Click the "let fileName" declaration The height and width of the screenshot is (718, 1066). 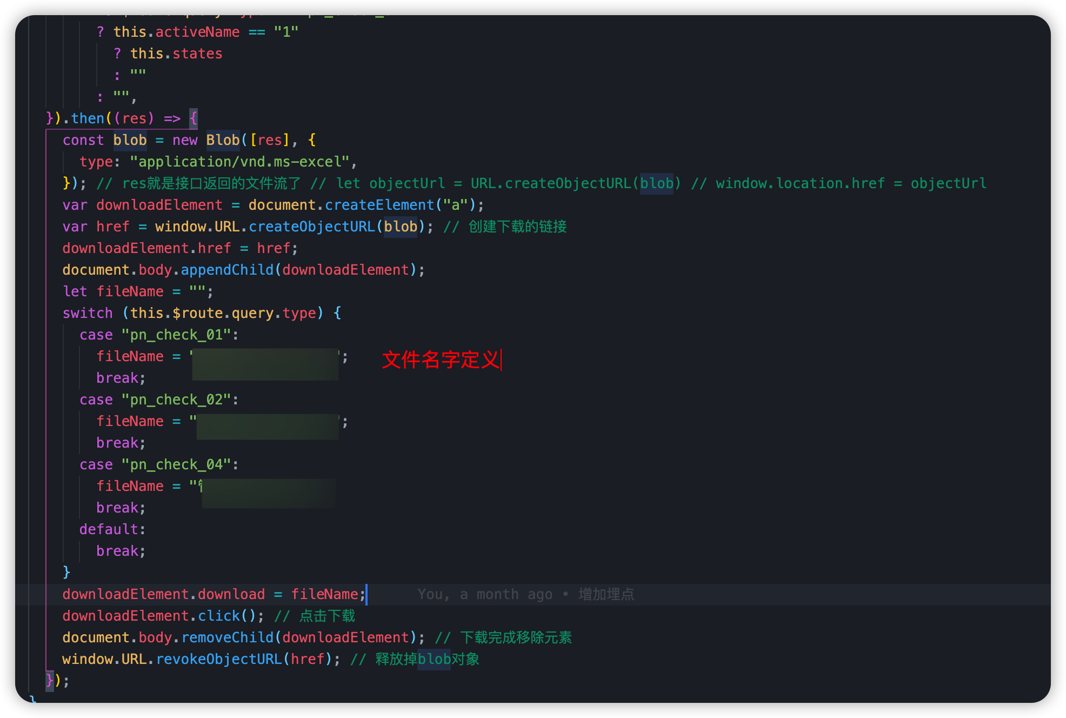click(113, 291)
